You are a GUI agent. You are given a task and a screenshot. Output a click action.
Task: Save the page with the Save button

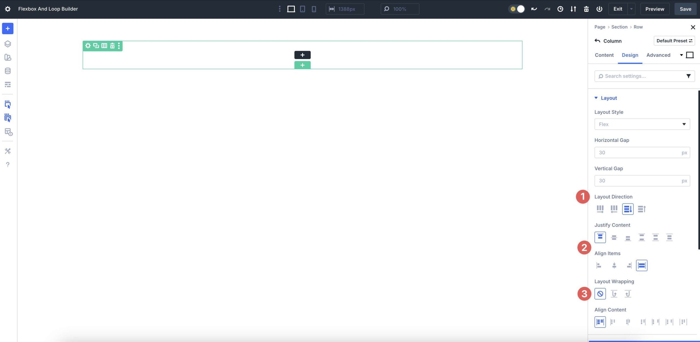click(x=685, y=9)
